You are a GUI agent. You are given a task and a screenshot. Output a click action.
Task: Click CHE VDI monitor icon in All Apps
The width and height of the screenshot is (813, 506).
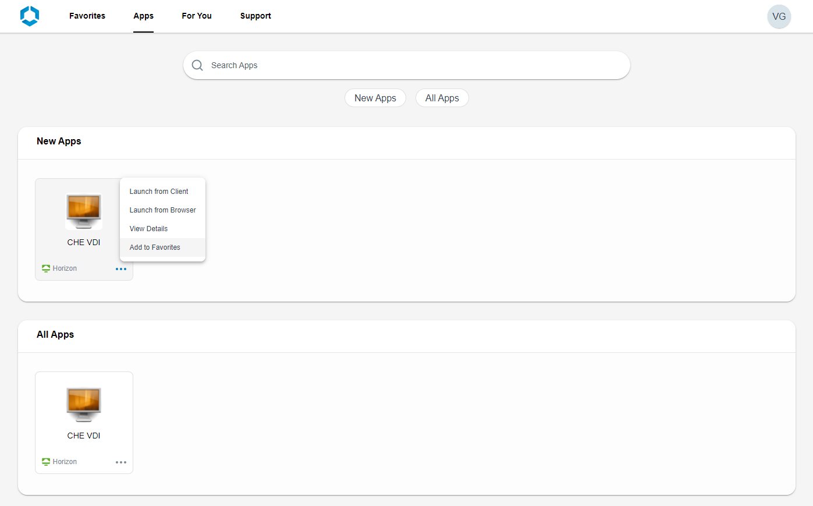tap(84, 405)
